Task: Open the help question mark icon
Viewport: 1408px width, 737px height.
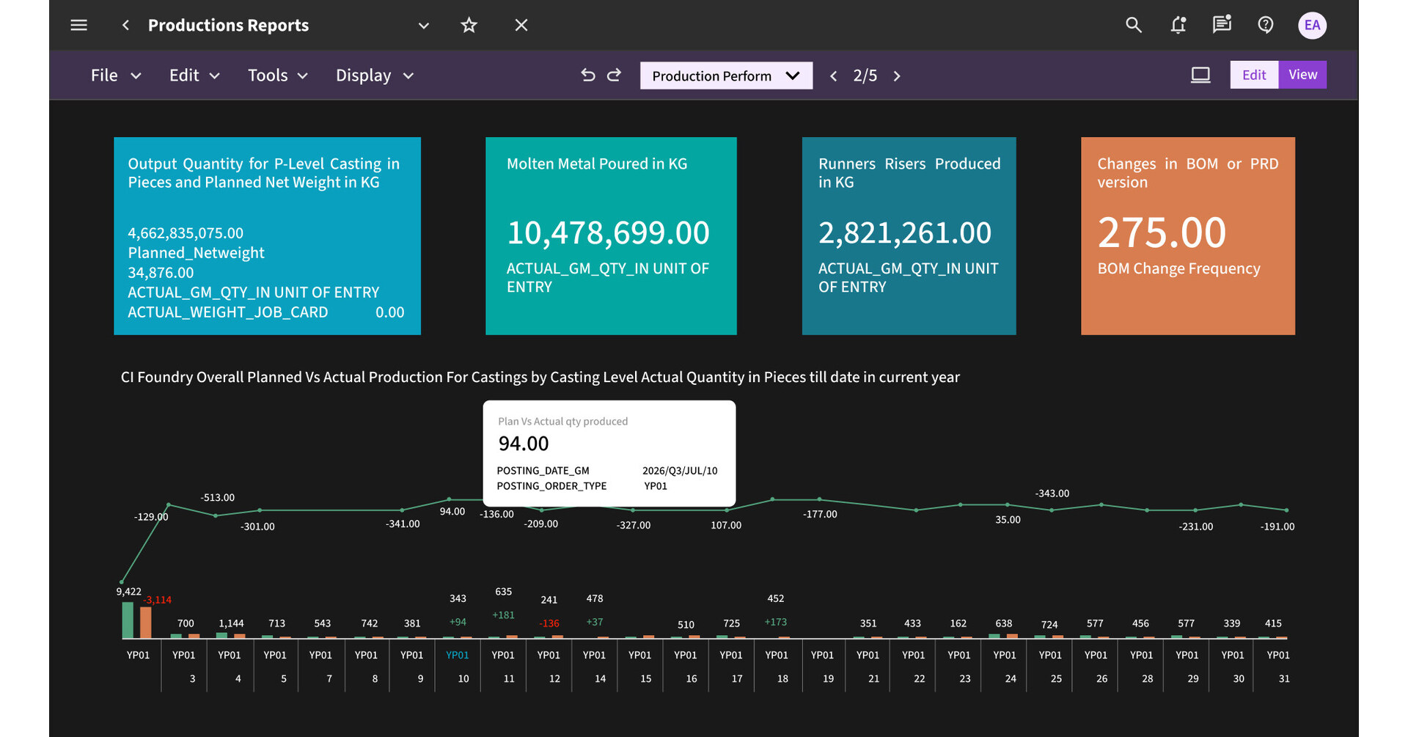Action: click(x=1265, y=26)
